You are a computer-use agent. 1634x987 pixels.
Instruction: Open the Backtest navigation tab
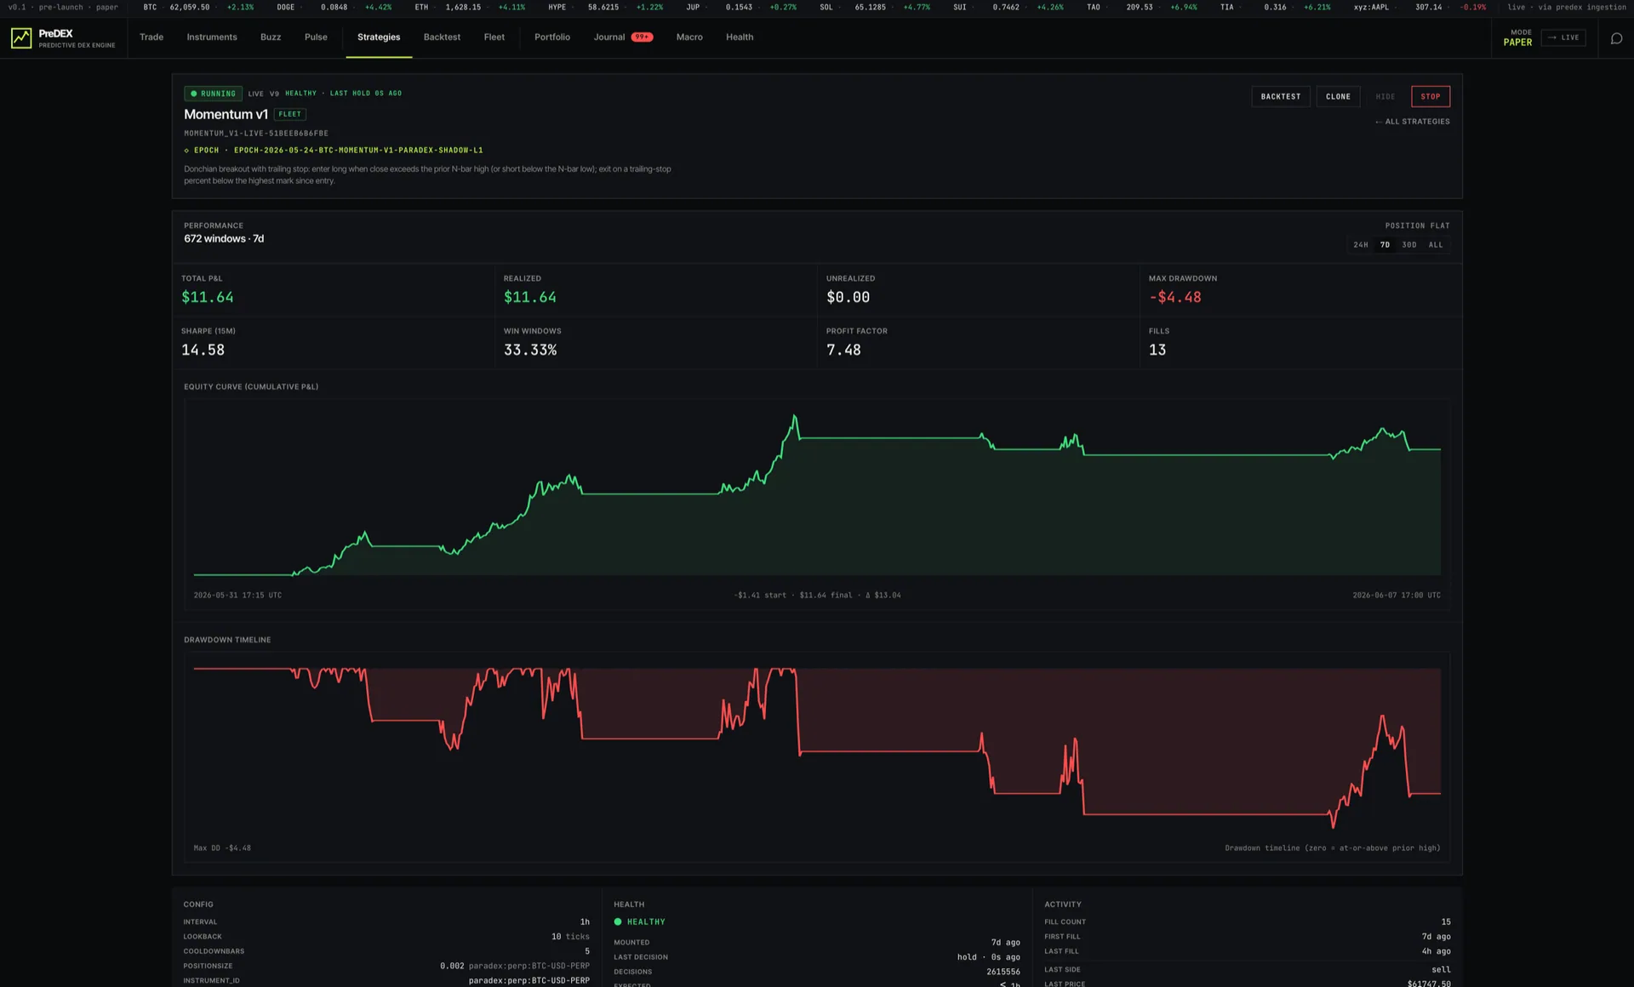[x=442, y=37]
